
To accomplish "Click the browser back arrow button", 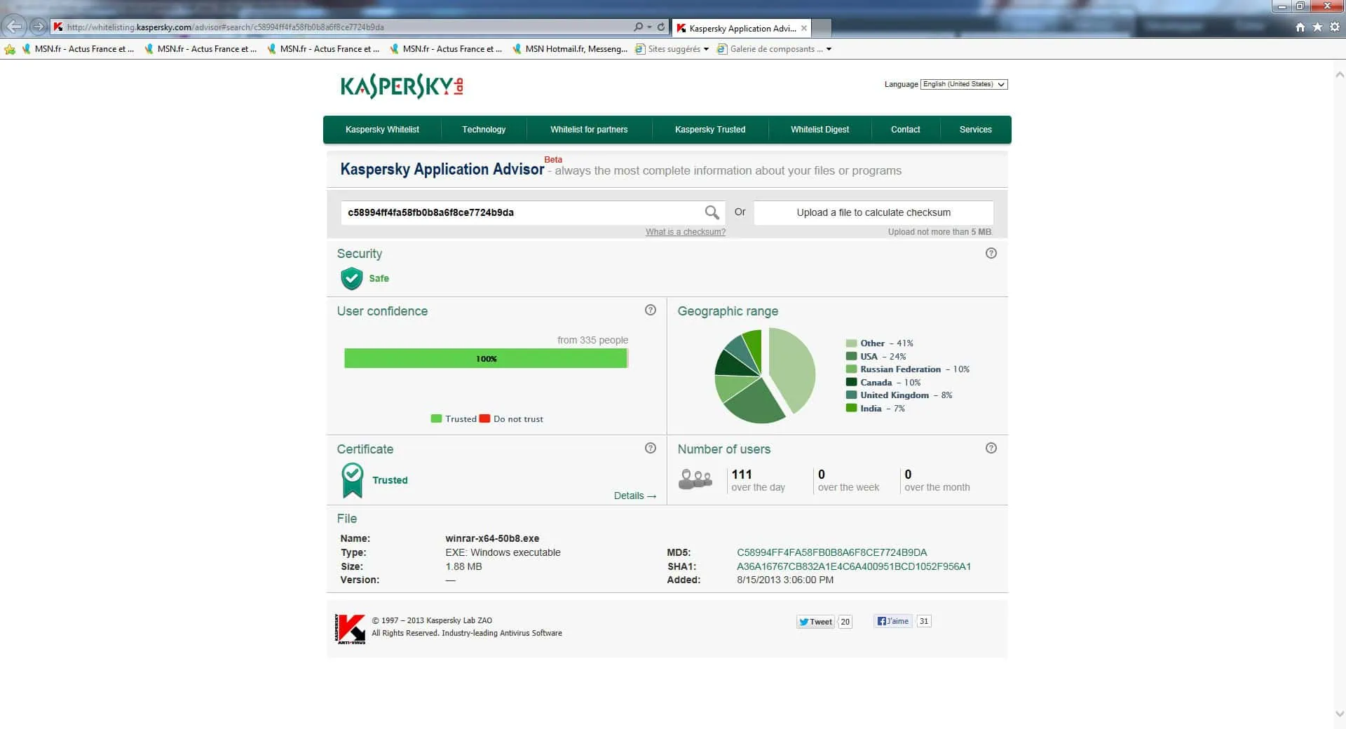I will click(15, 27).
